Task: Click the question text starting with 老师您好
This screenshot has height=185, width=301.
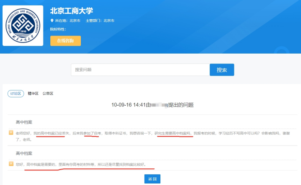Action: pos(153,136)
